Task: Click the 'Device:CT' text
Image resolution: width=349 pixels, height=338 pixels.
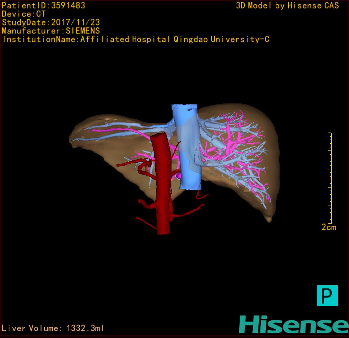Action: 24,14
